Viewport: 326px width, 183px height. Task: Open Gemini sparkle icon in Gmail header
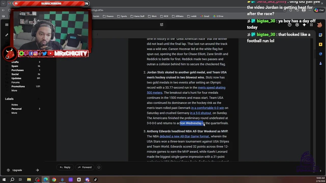pos(304,25)
